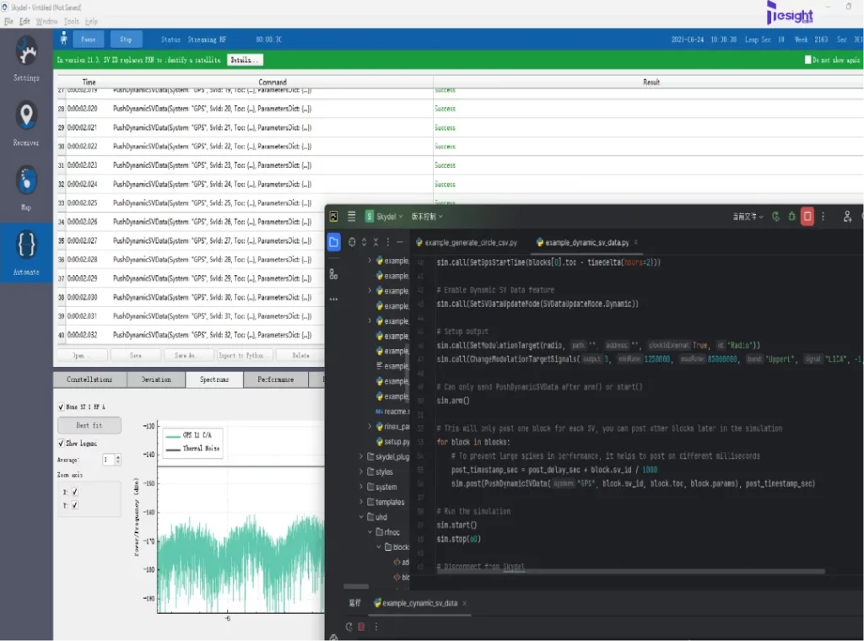Click the debug bug icon
The image size is (864, 641).
click(791, 217)
